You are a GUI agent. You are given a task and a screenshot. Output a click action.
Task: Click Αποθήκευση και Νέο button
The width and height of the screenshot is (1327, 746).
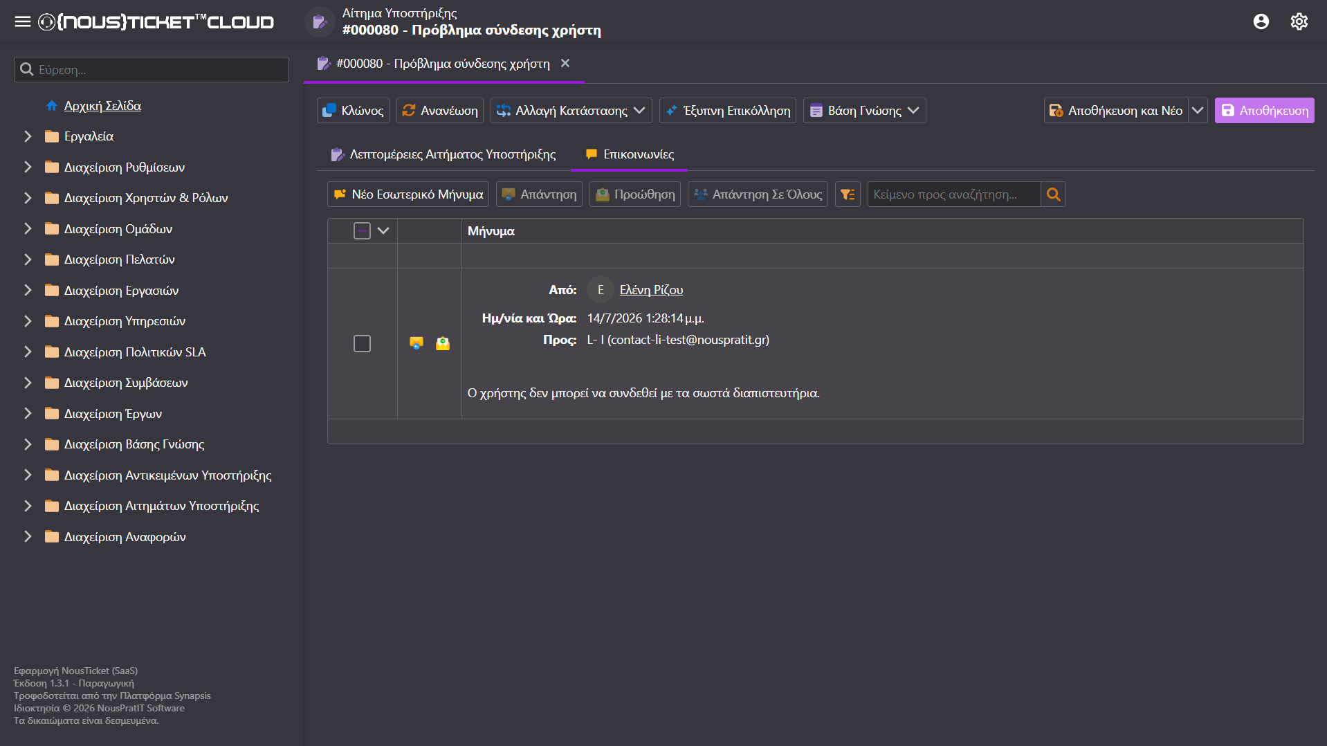(x=1116, y=111)
